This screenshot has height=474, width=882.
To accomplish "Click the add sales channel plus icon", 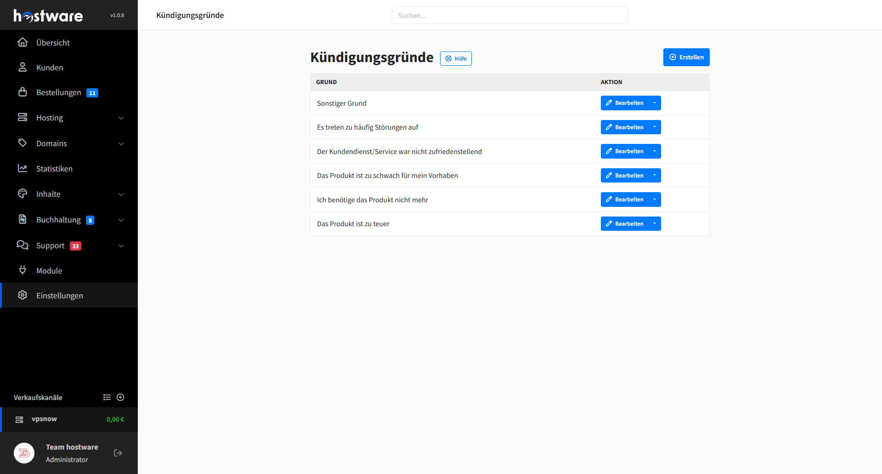I will tap(120, 397).
